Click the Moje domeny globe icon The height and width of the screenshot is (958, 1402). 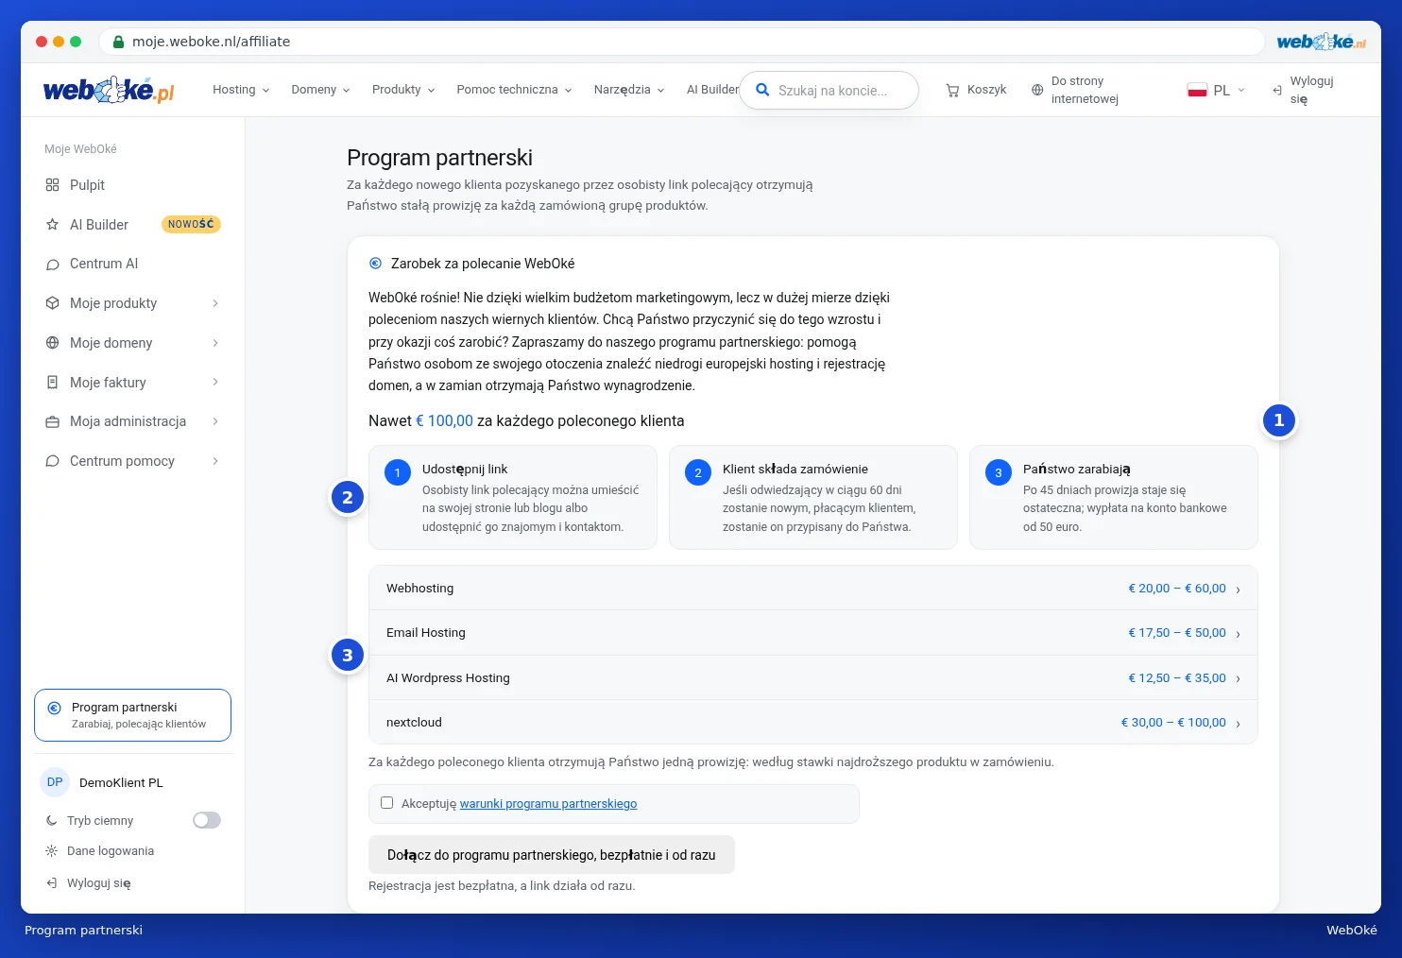point(52,343)
